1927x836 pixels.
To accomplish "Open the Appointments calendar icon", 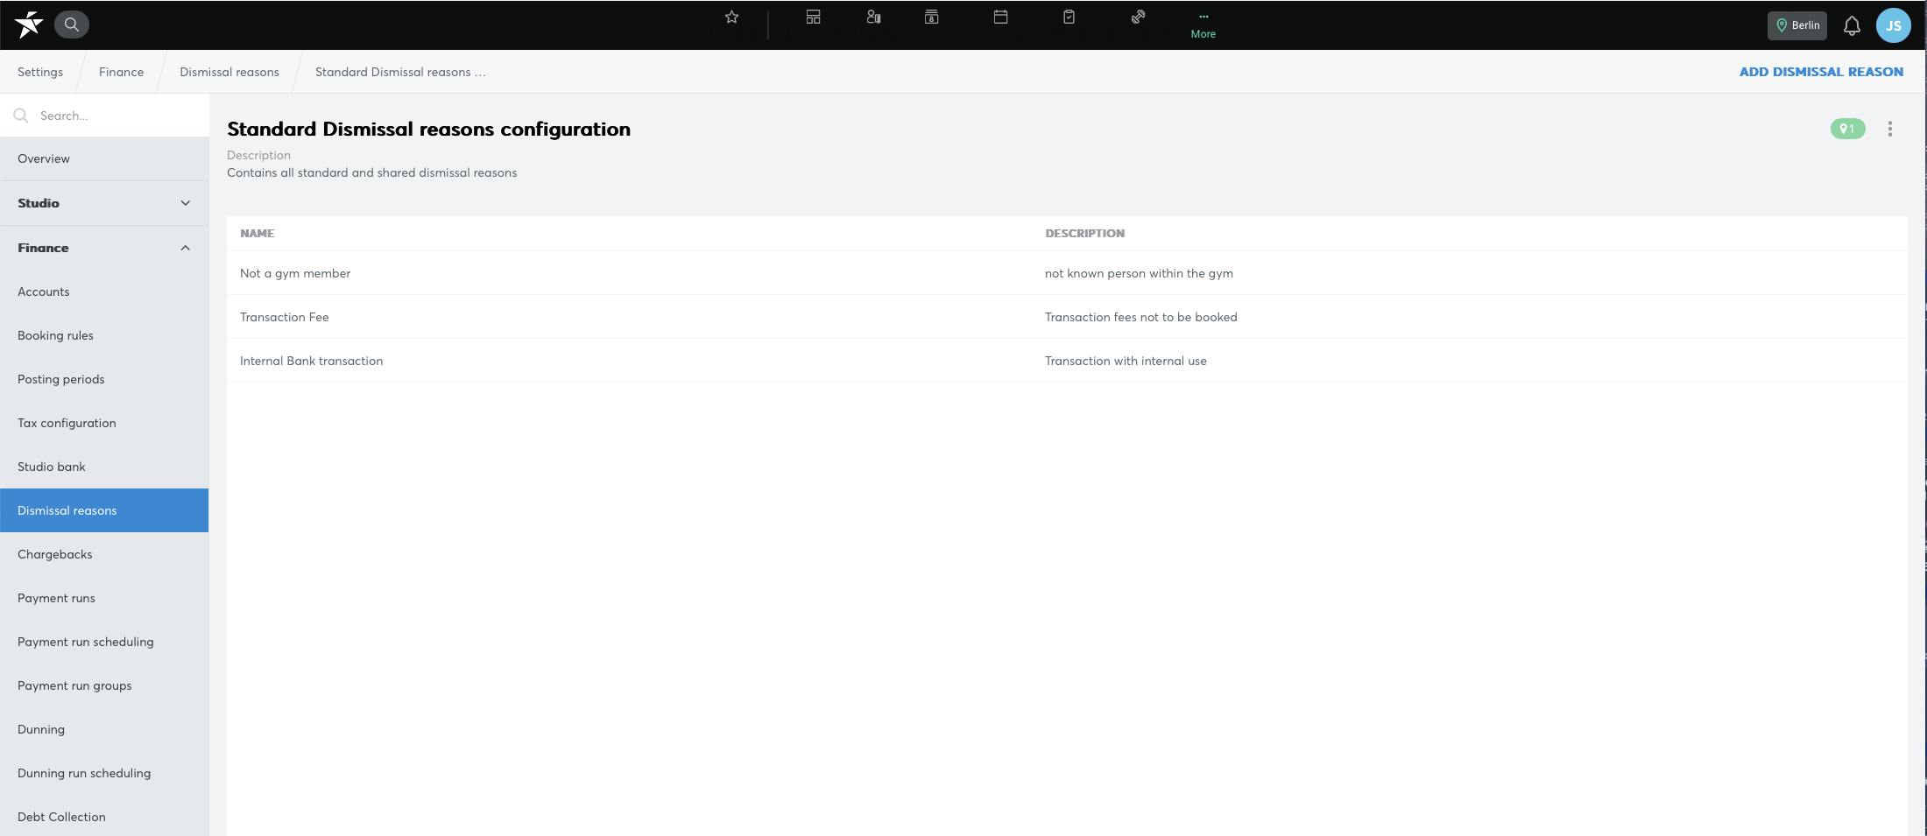I will (x=1000, y=17).
